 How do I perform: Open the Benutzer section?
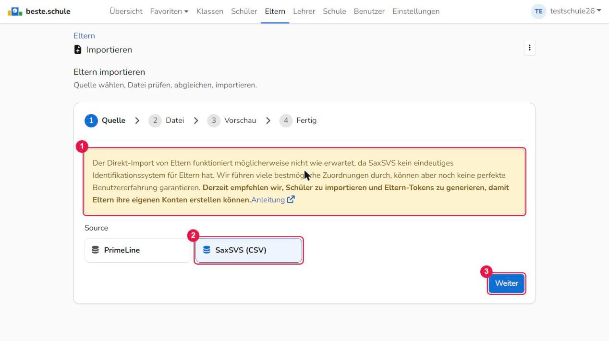coord(369,12)
